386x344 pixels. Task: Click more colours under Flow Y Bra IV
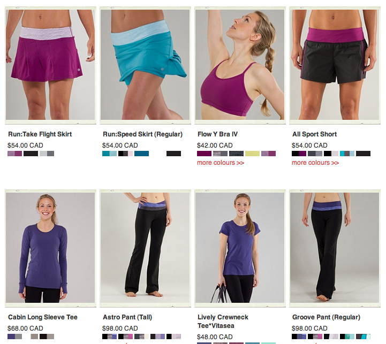pos(221,163)
